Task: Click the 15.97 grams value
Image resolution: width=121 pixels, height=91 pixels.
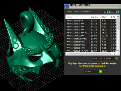Action: click(94, 51)
